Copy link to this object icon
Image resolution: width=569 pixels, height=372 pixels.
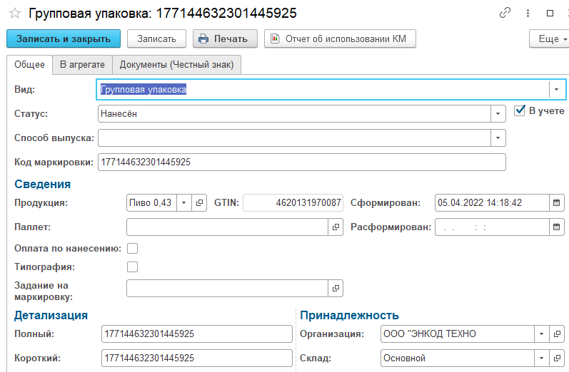pyautogui.click(x=505, y=14)
